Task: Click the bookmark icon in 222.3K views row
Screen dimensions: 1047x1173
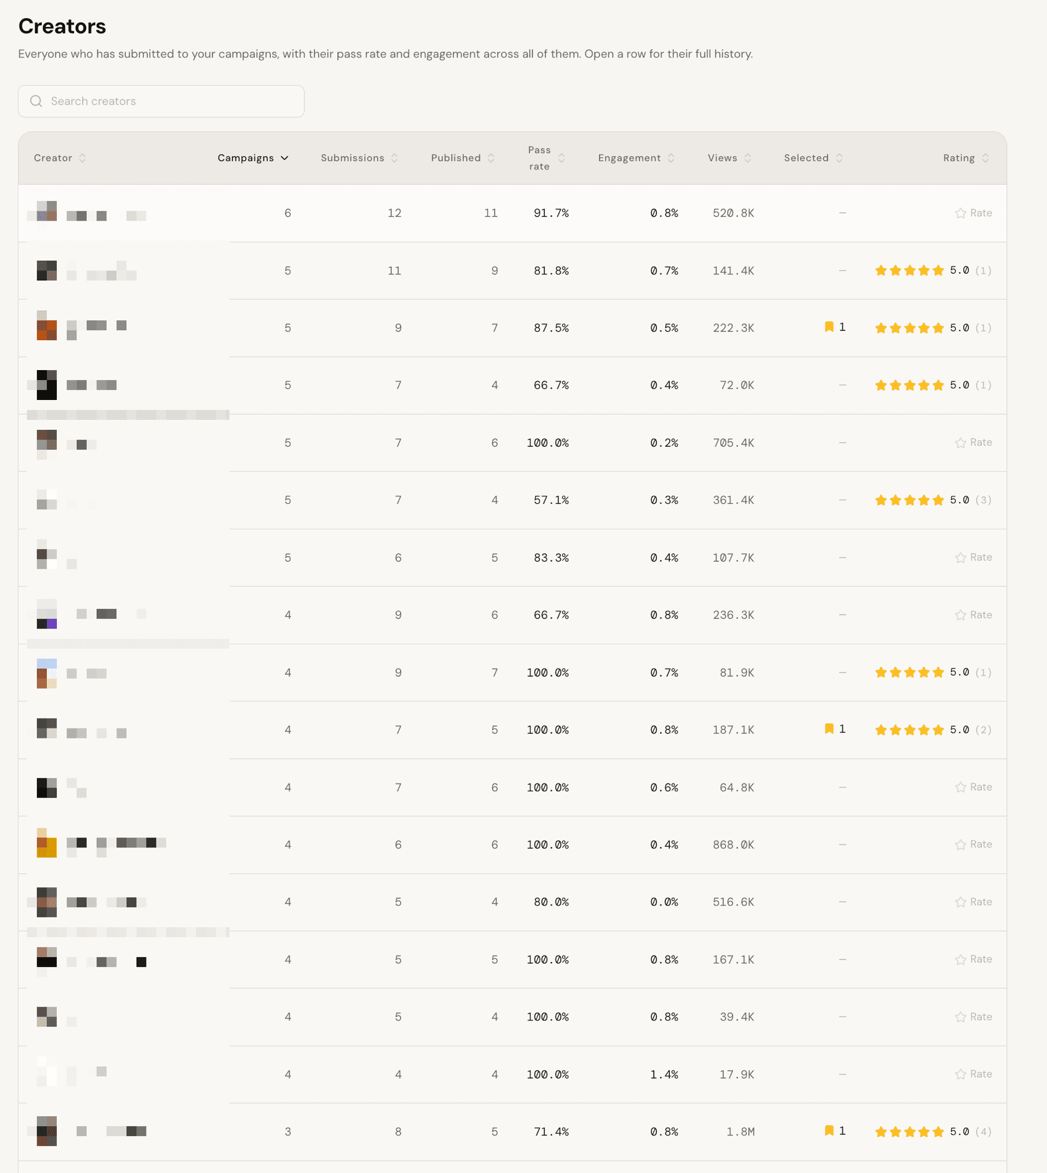Action: click(x=829, y=327)
